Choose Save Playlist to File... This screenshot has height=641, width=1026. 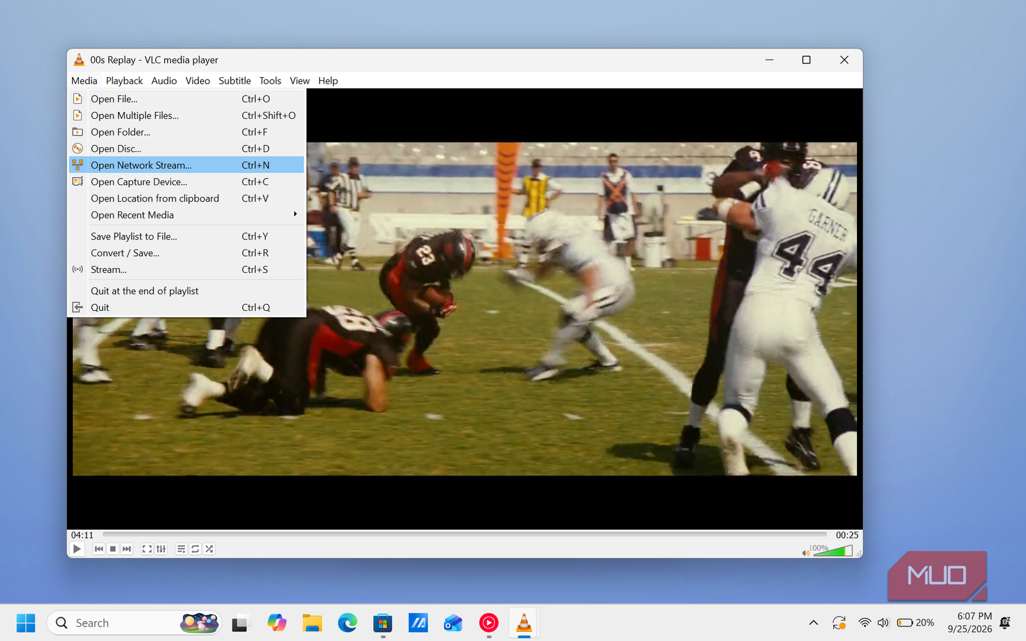coord(187,236)
